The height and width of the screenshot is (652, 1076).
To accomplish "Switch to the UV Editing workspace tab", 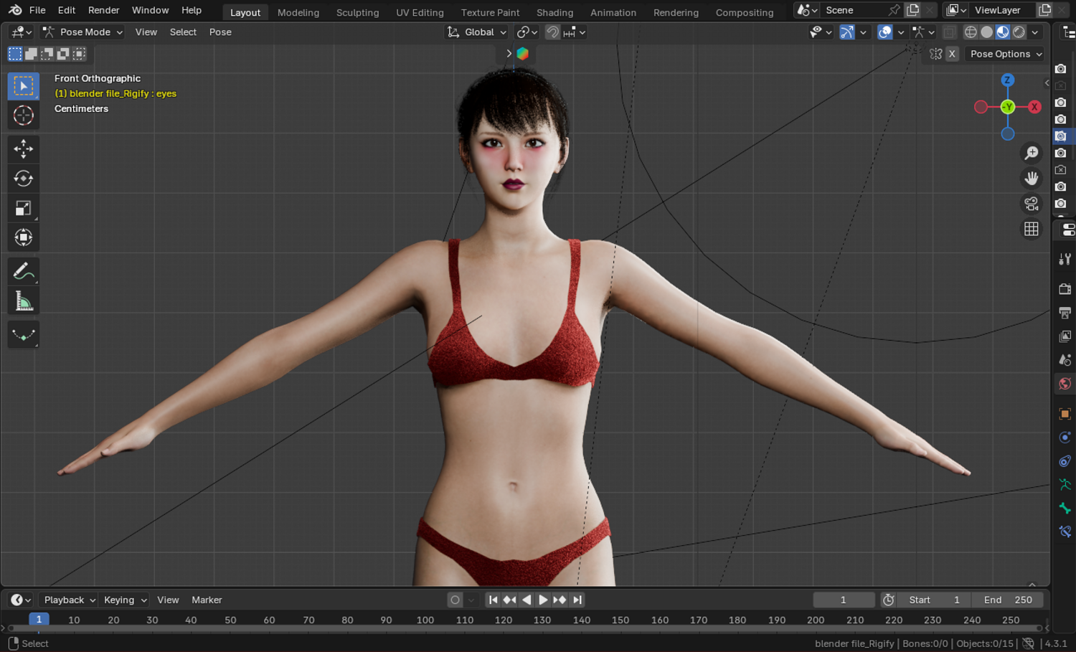I will 420,12.
